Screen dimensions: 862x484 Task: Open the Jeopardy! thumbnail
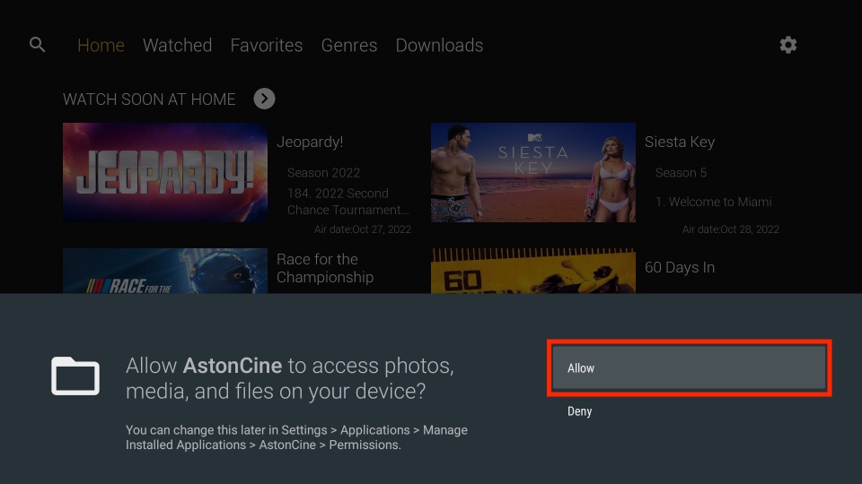[165, 172]
